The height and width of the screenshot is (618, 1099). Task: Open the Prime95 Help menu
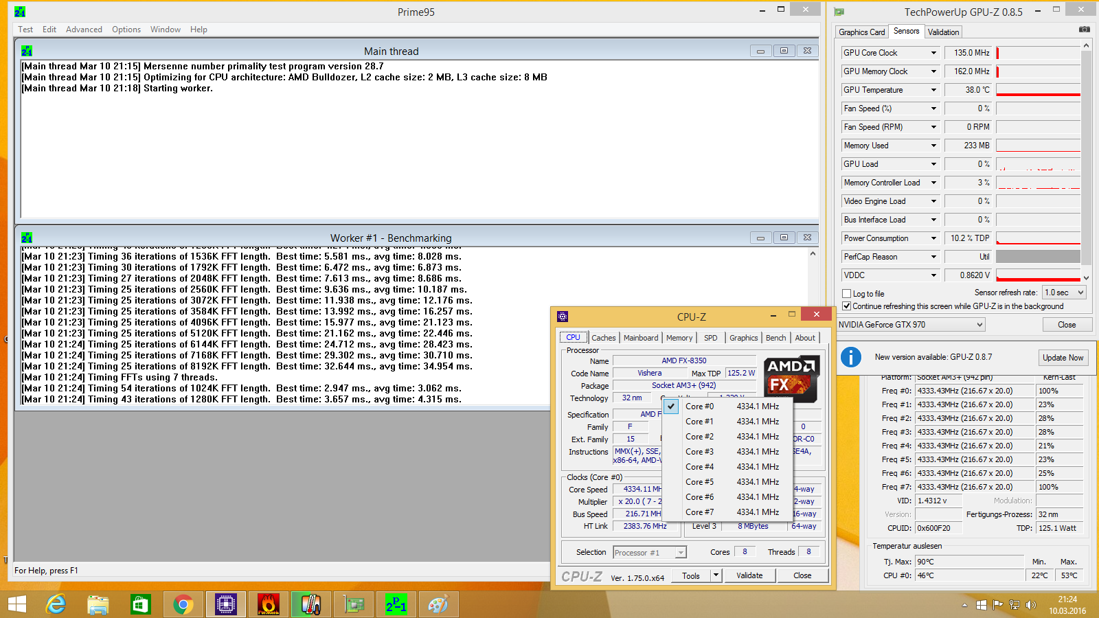click(x=199, y=30)
